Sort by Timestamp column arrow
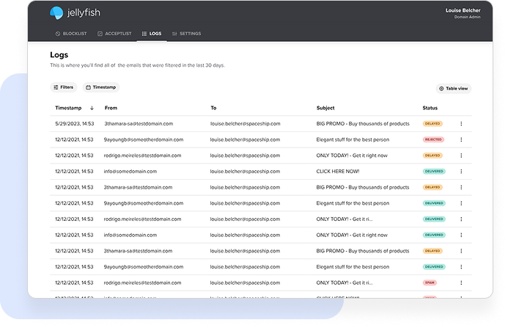508x328 pixels. pos(92,108)
